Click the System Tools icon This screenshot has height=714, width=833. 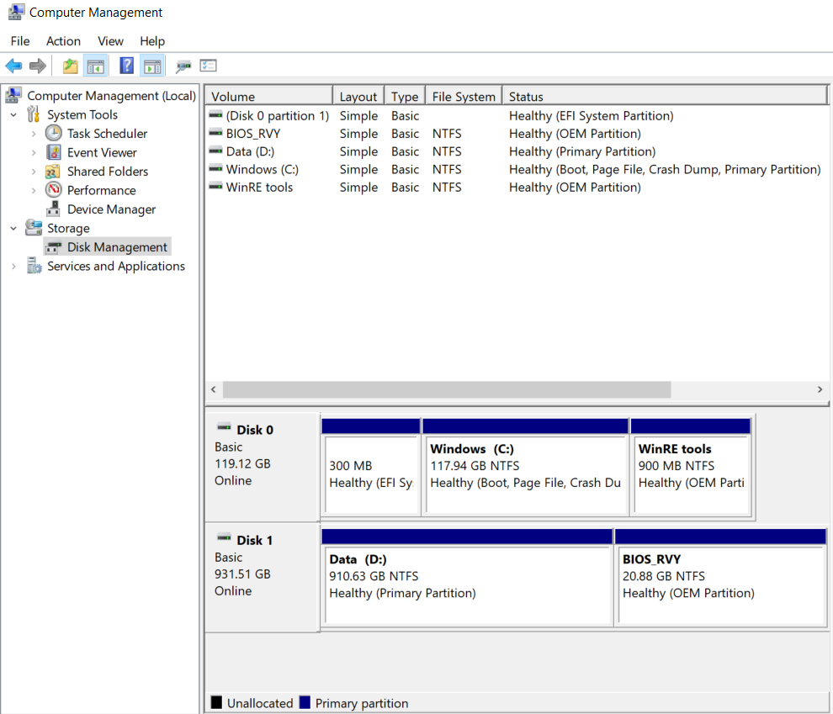click(34, 114)
